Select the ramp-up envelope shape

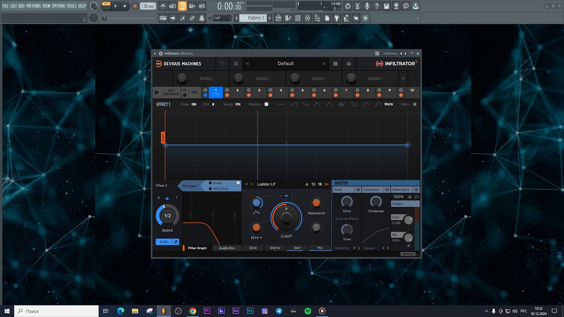tap(293, 104)
